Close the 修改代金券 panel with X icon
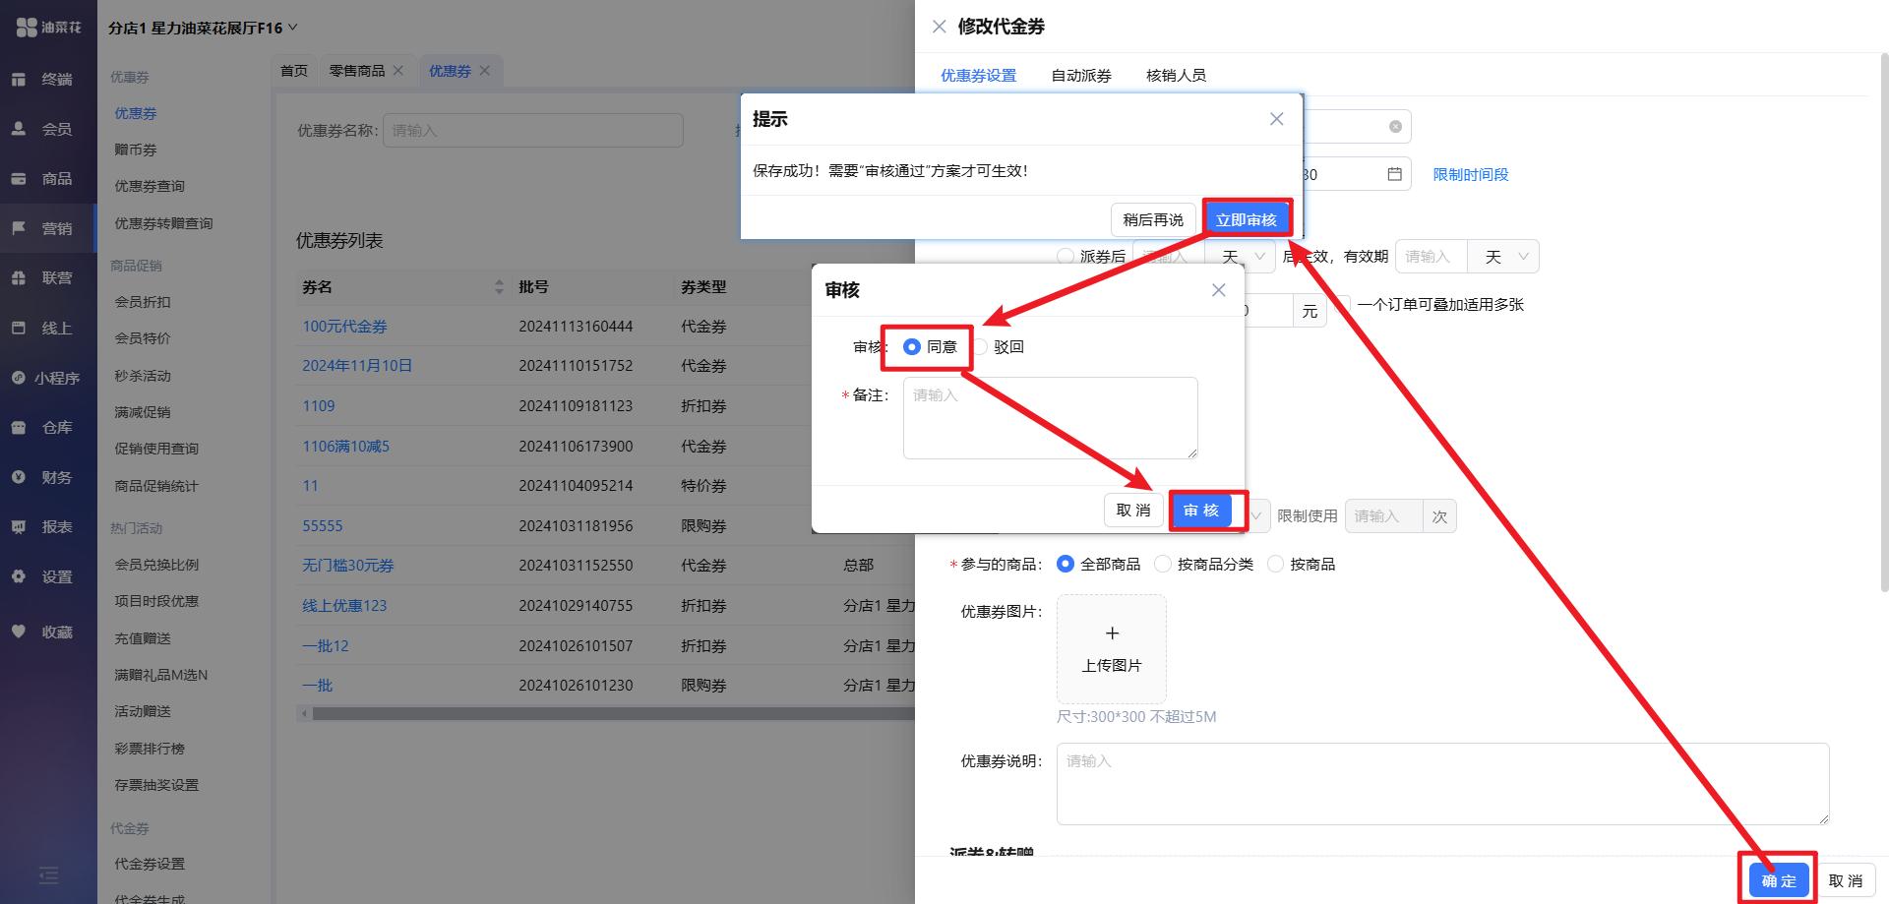The image size is (1889, 904). point(940,27)
